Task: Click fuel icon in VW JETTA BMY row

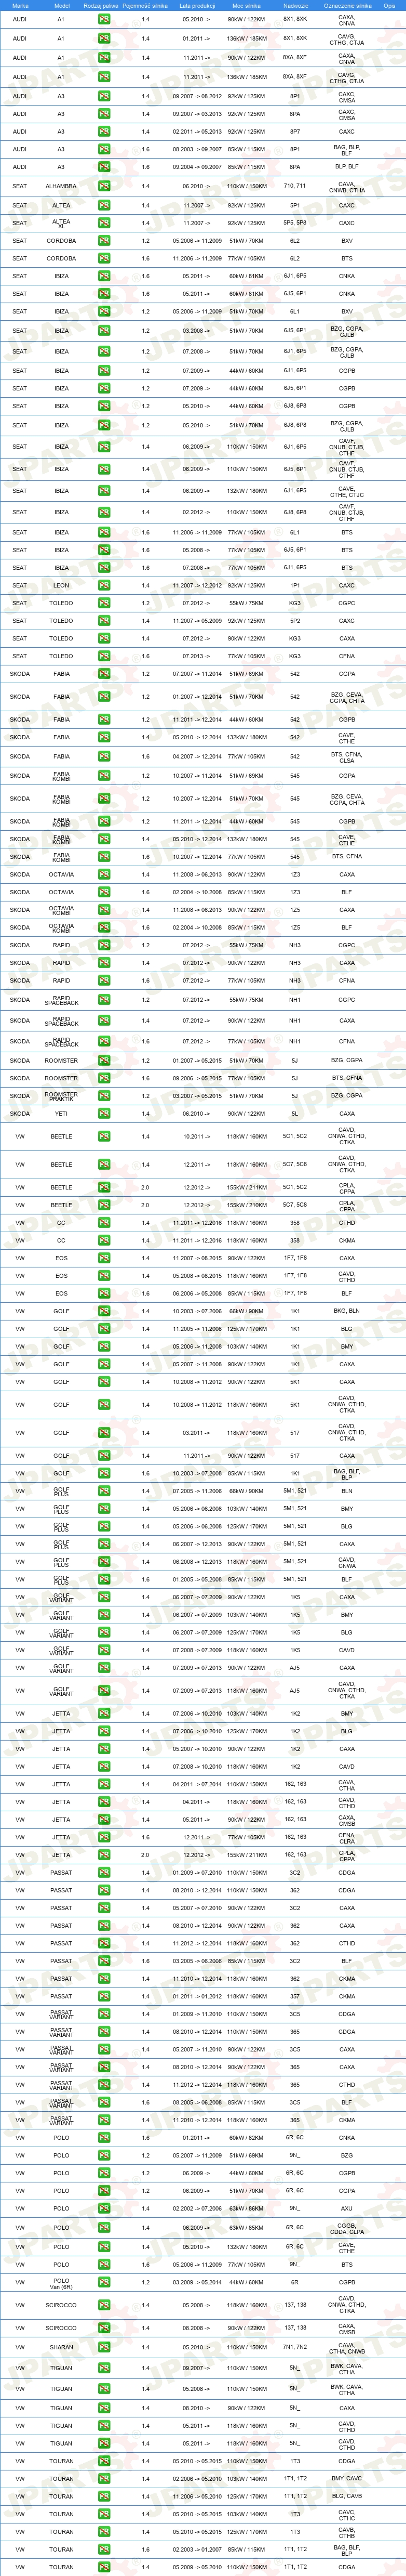Action: coord(104,1713)
